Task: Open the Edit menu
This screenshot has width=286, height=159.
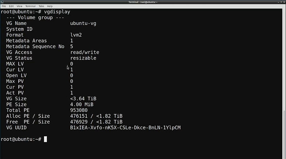Action: pyautogui.click(x=11, y=6)
